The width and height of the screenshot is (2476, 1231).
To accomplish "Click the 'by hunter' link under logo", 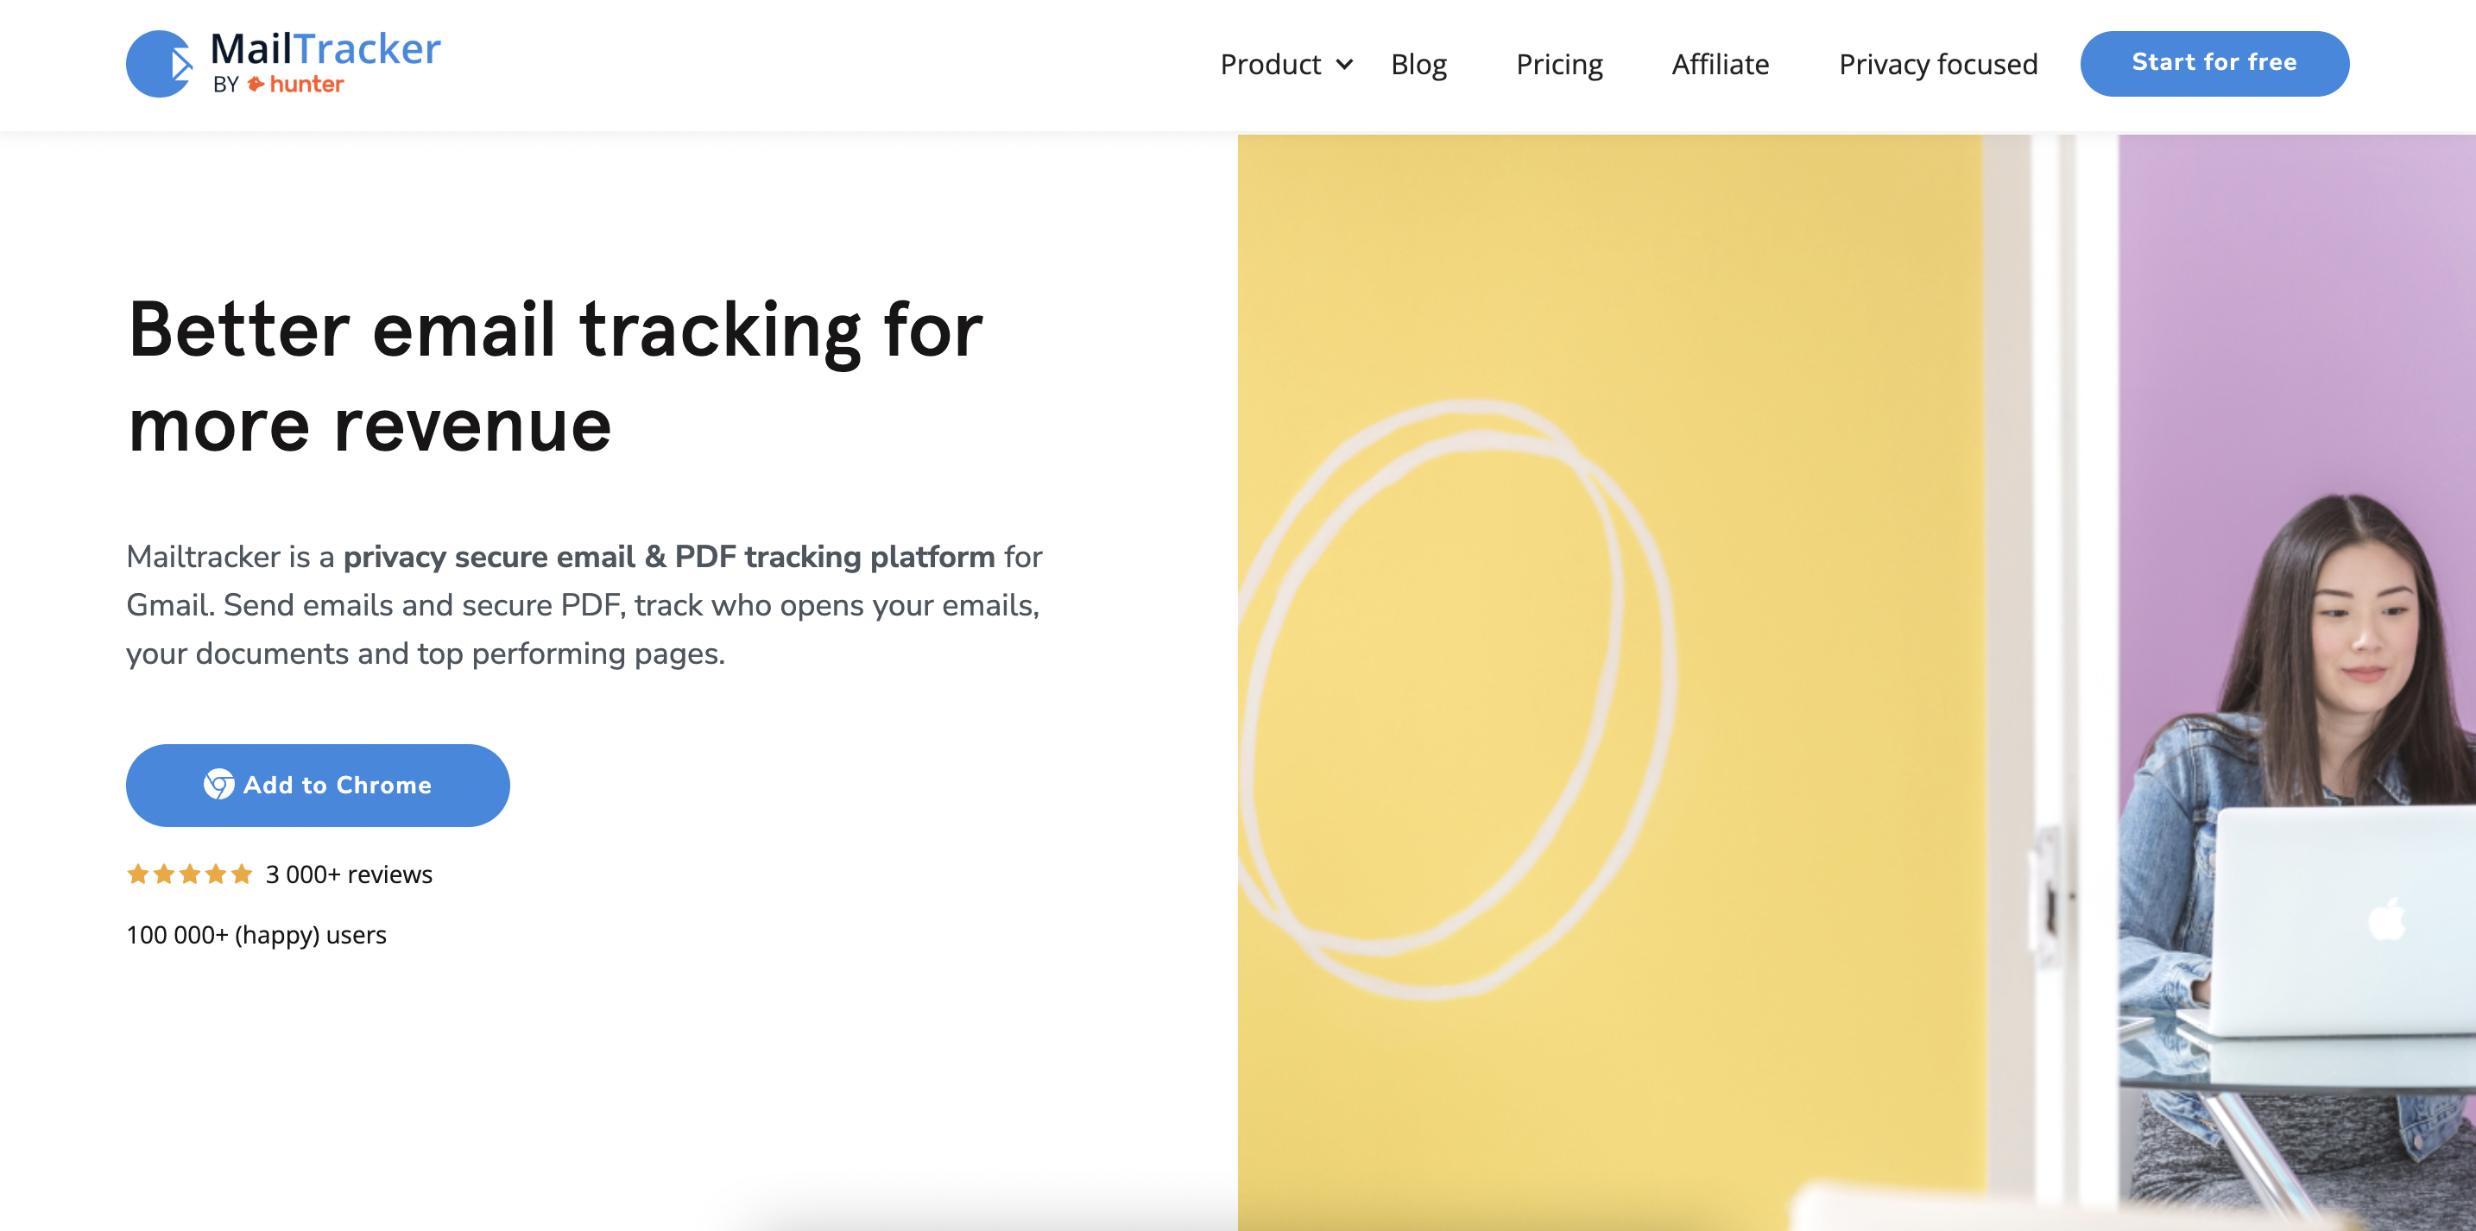I will click(x=279, y=85).
